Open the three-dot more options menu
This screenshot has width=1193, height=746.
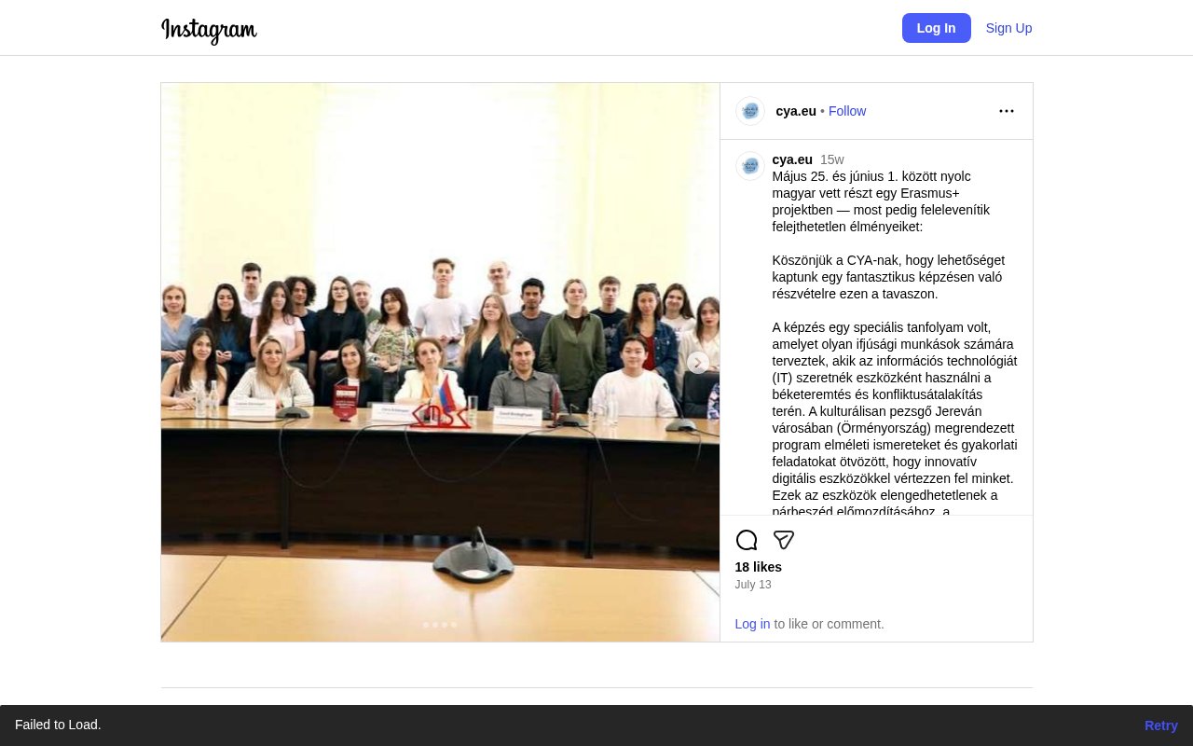1007,111
